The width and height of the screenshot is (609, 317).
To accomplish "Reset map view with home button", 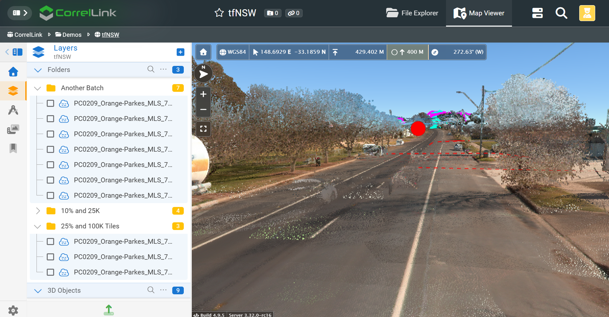I will (203, 52).
